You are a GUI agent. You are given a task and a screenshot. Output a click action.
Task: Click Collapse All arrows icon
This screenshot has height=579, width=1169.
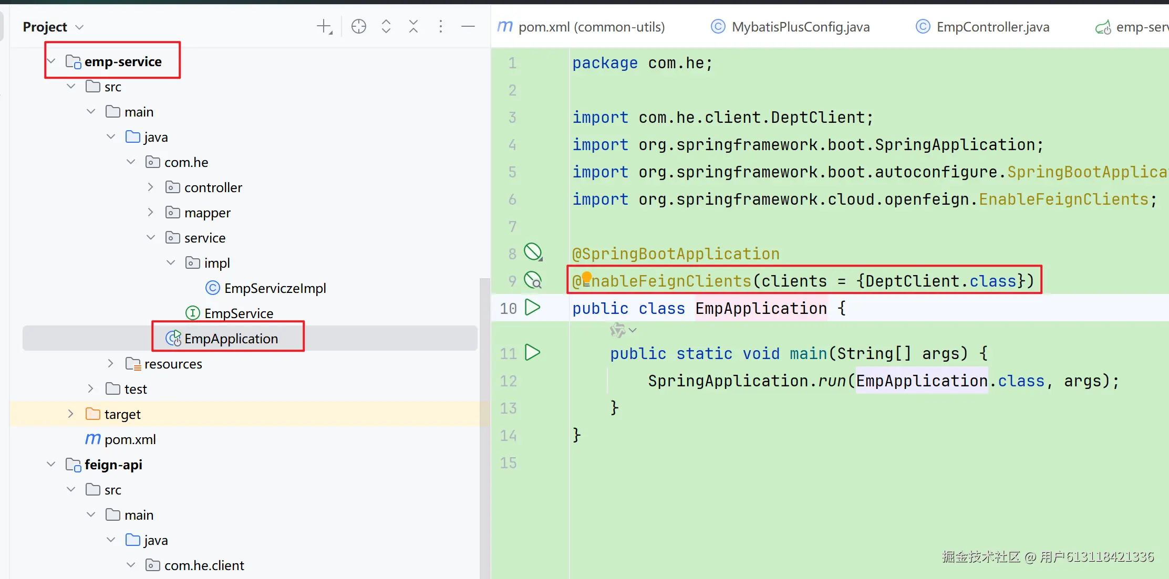coord(413,27)
